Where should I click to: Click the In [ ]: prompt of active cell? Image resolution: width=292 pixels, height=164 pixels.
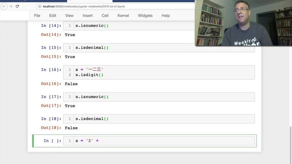coord(52,141)
